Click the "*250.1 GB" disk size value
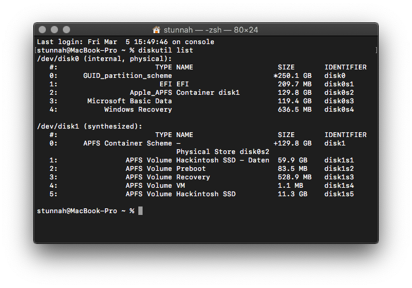The image size is (412, 288). point(292,75)
